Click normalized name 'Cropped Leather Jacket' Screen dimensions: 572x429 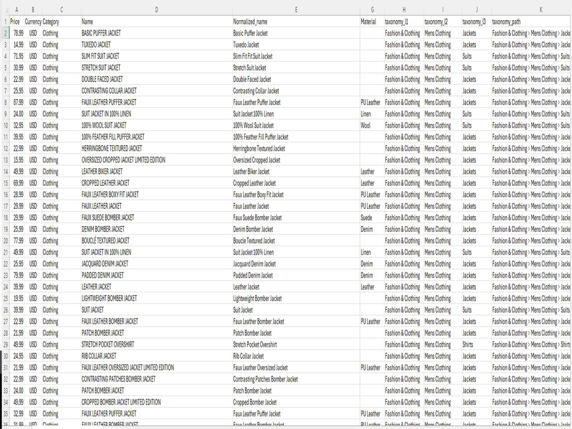[296, 183]
